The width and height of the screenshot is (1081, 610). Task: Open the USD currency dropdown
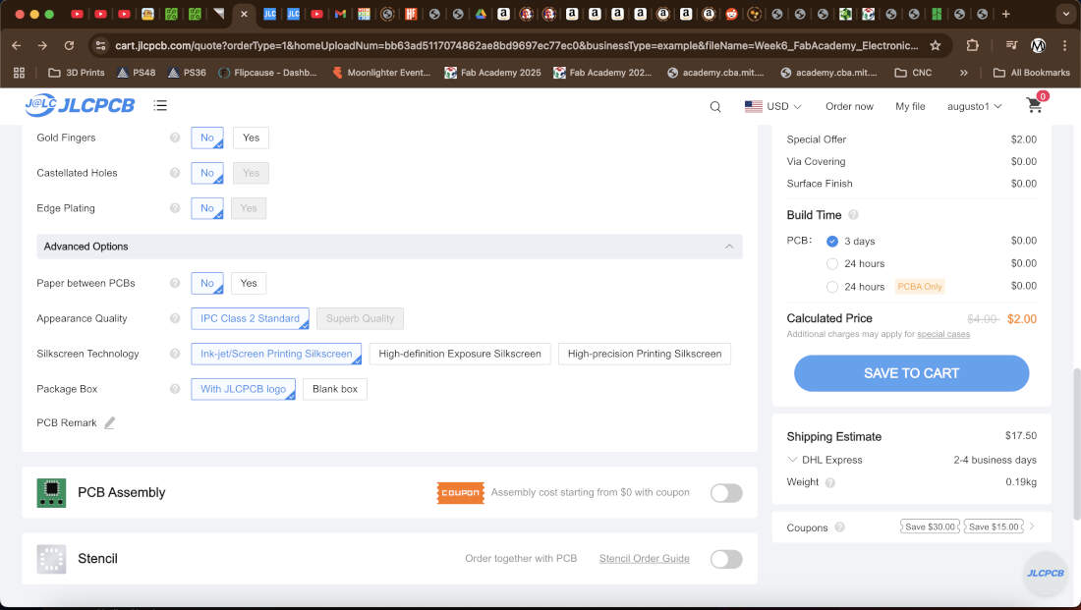tap(772, 106)
